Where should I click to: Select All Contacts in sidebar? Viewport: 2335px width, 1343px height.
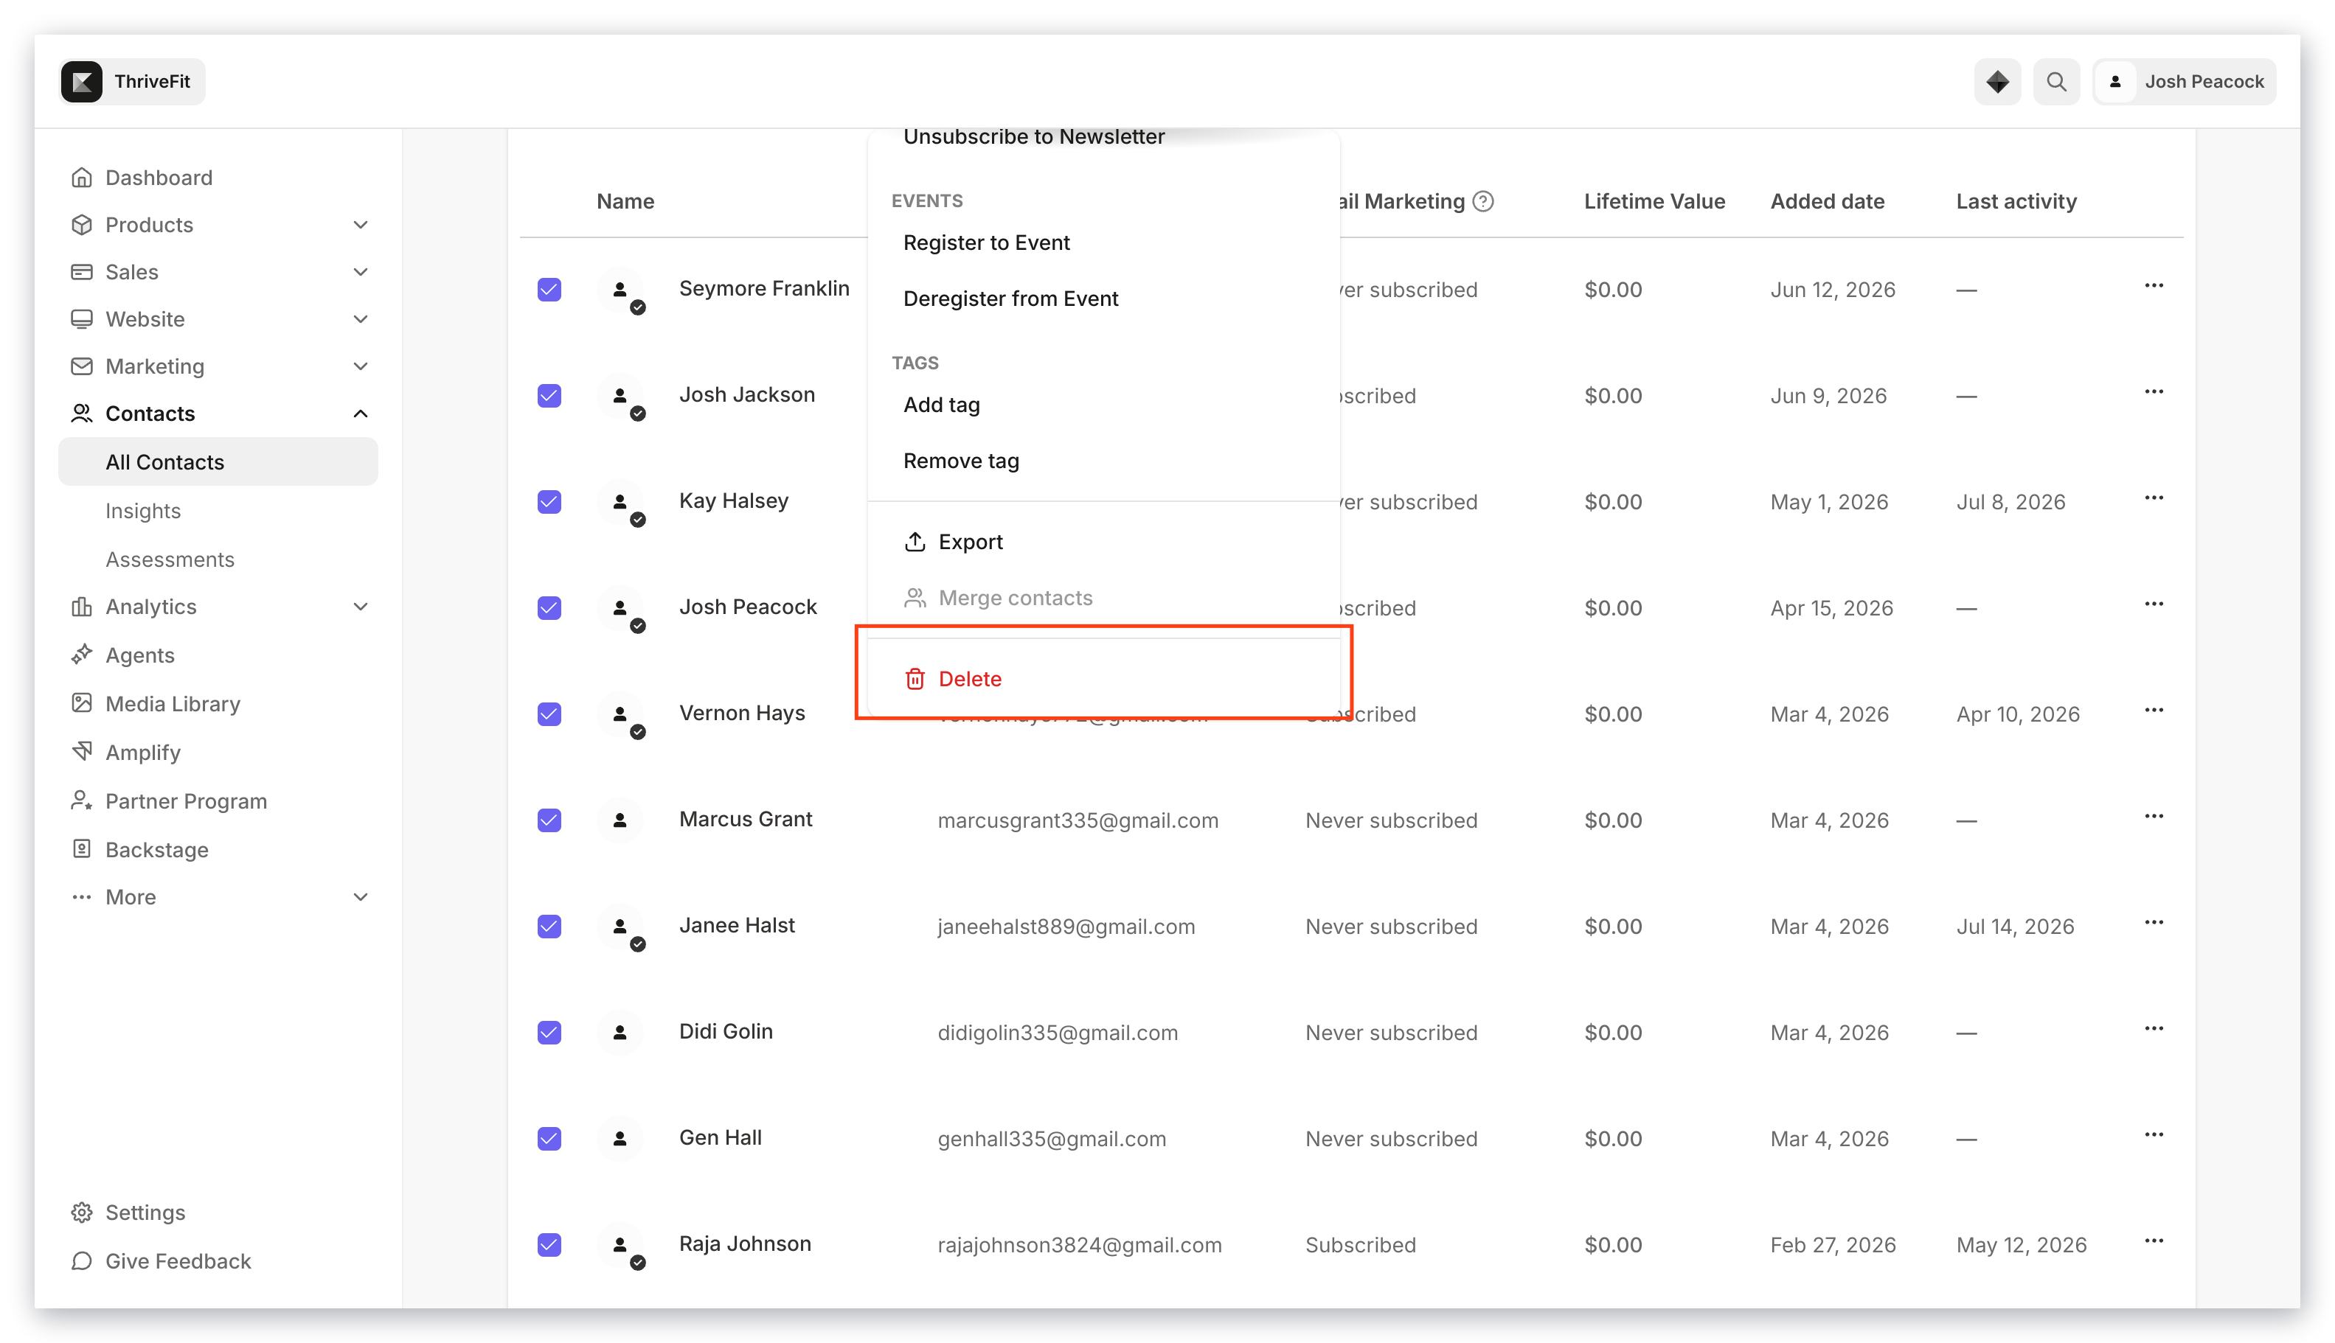coord(218,461)
